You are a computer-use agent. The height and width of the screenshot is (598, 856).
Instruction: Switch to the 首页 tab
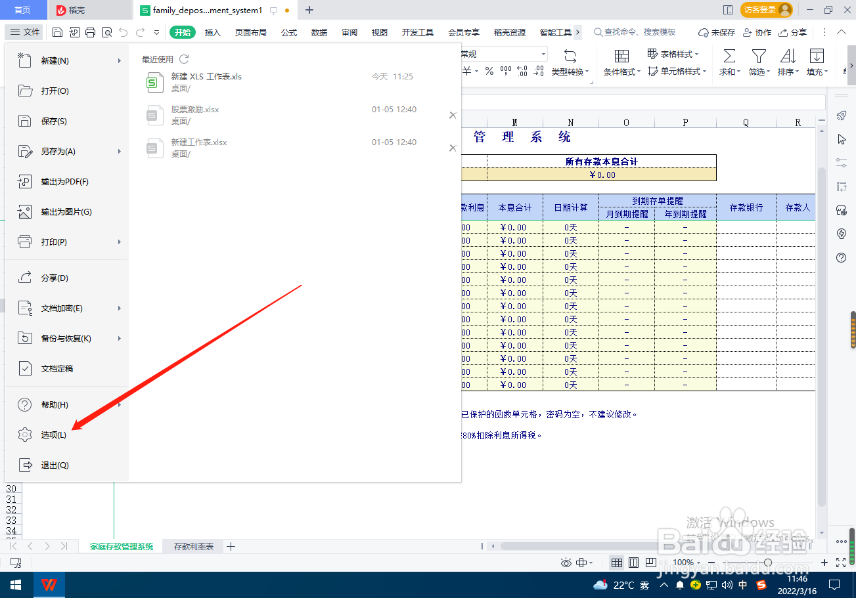[23, 10]
